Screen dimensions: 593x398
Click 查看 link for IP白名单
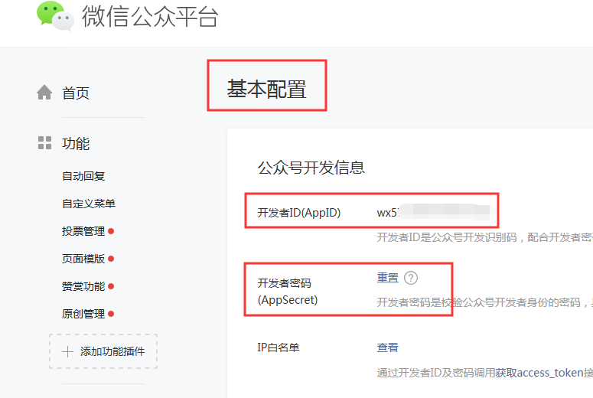click(388, 347)
